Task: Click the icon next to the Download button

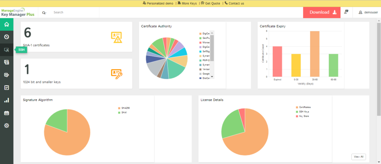Action: pyautogui.click(x=346, y=12)
